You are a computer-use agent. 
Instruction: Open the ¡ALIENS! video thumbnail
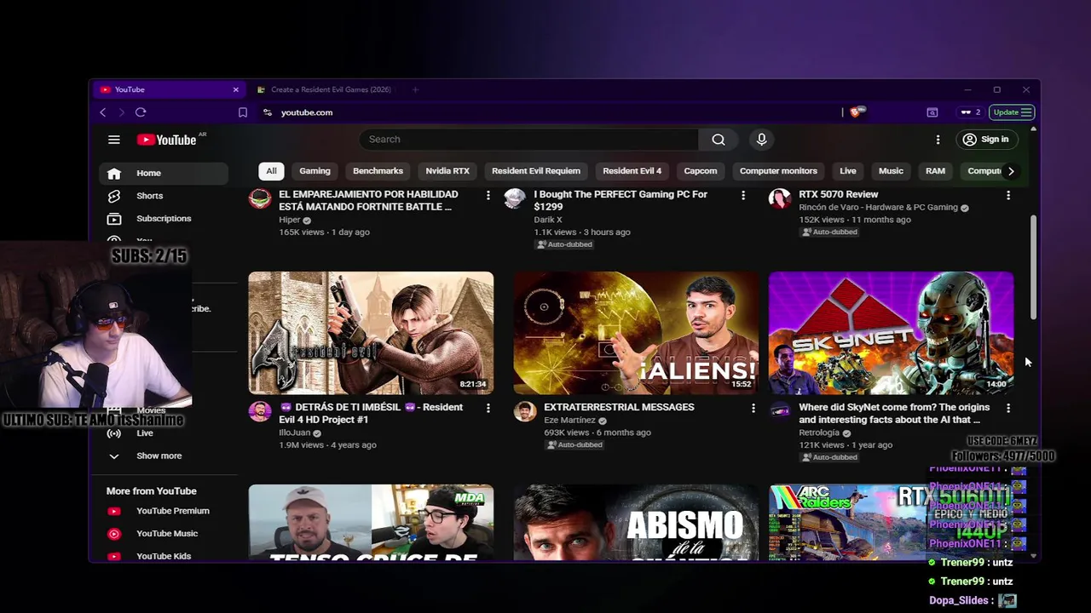coord(636,333)
